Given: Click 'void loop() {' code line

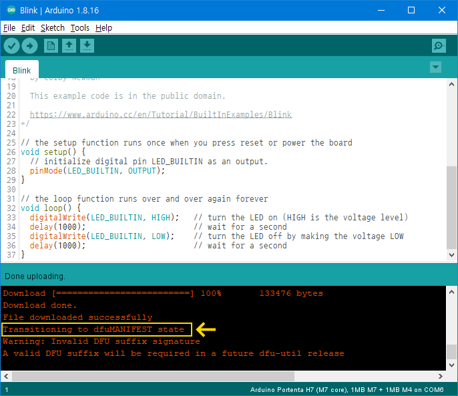Looking at the screenshot, I should coord(51,208).
